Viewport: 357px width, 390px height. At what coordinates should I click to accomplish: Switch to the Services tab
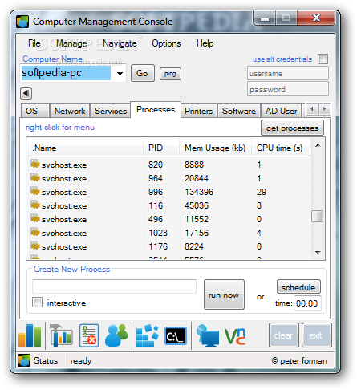(x=111, y=111)
